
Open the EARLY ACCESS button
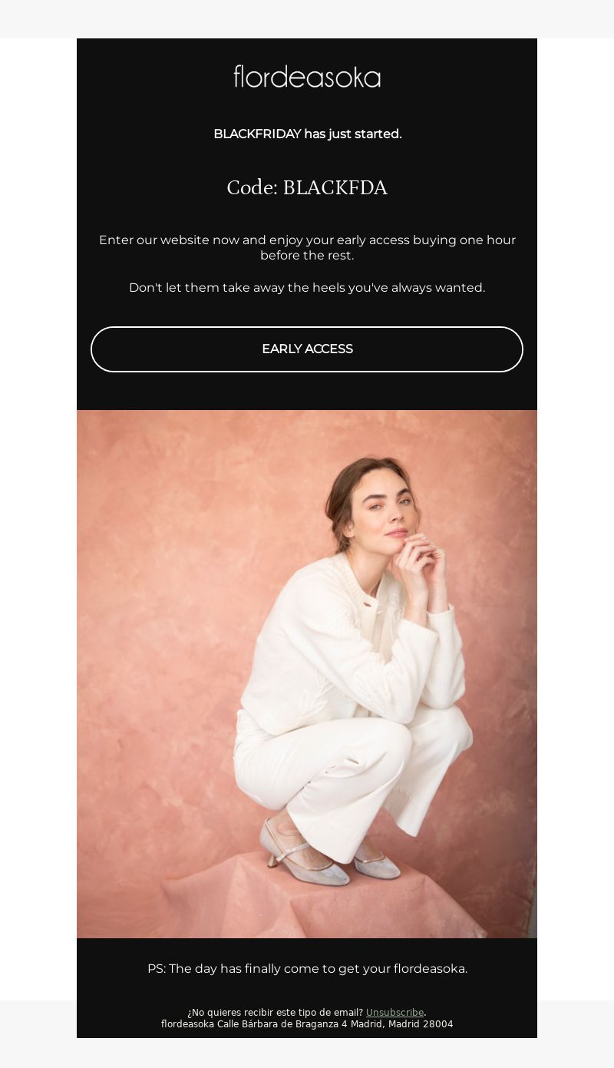(307, 349)
